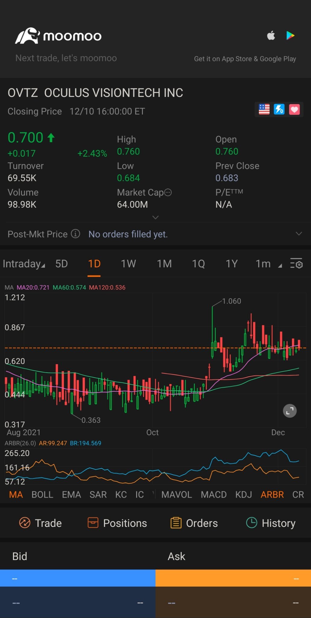Open chart settings icon
The width and height of the screenshot is (311, 618).
296,264
